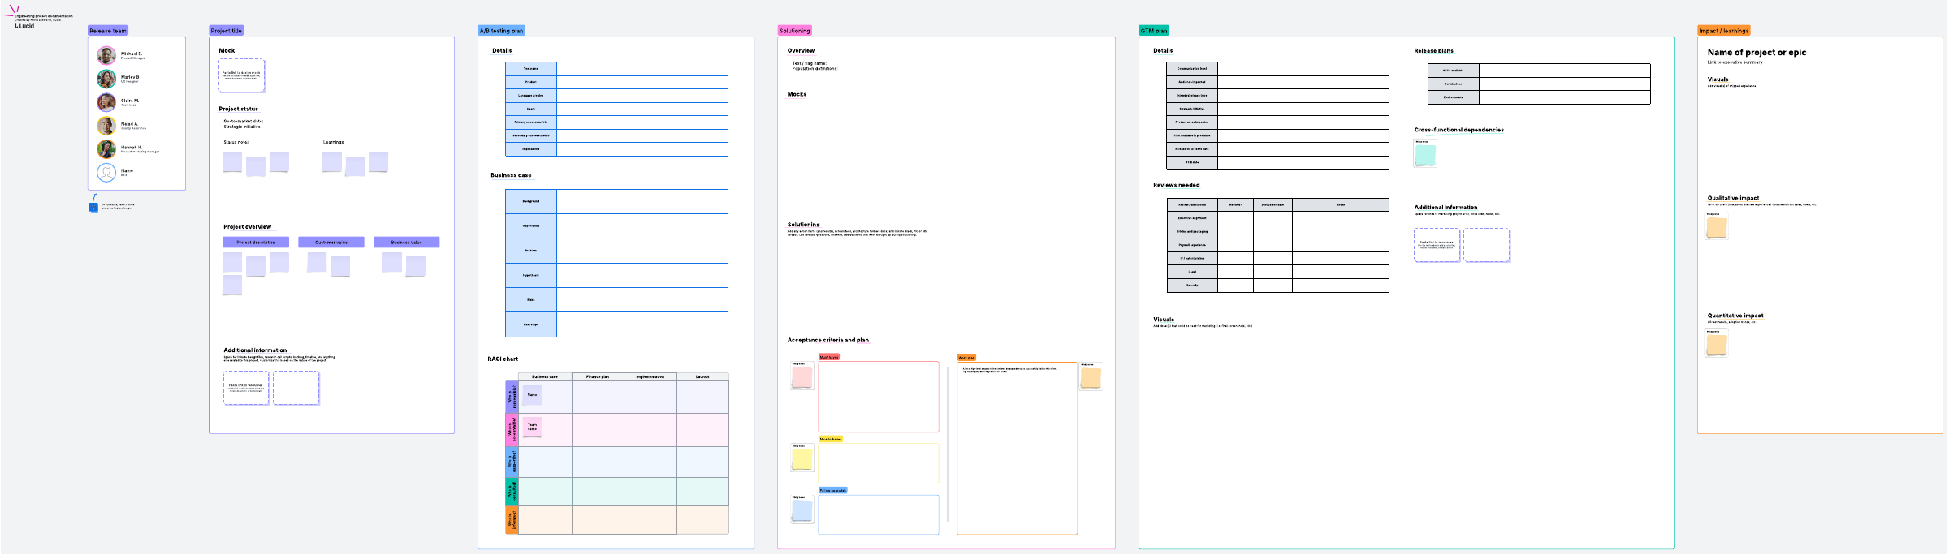Click Michael E.'s profile avatar
The height and width of the screenshot is (554, 1949).
[x=106, y=55]
